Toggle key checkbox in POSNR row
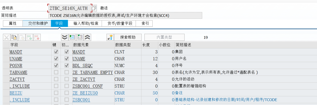This screenshot has height=105, width=317. click(56, 65)
